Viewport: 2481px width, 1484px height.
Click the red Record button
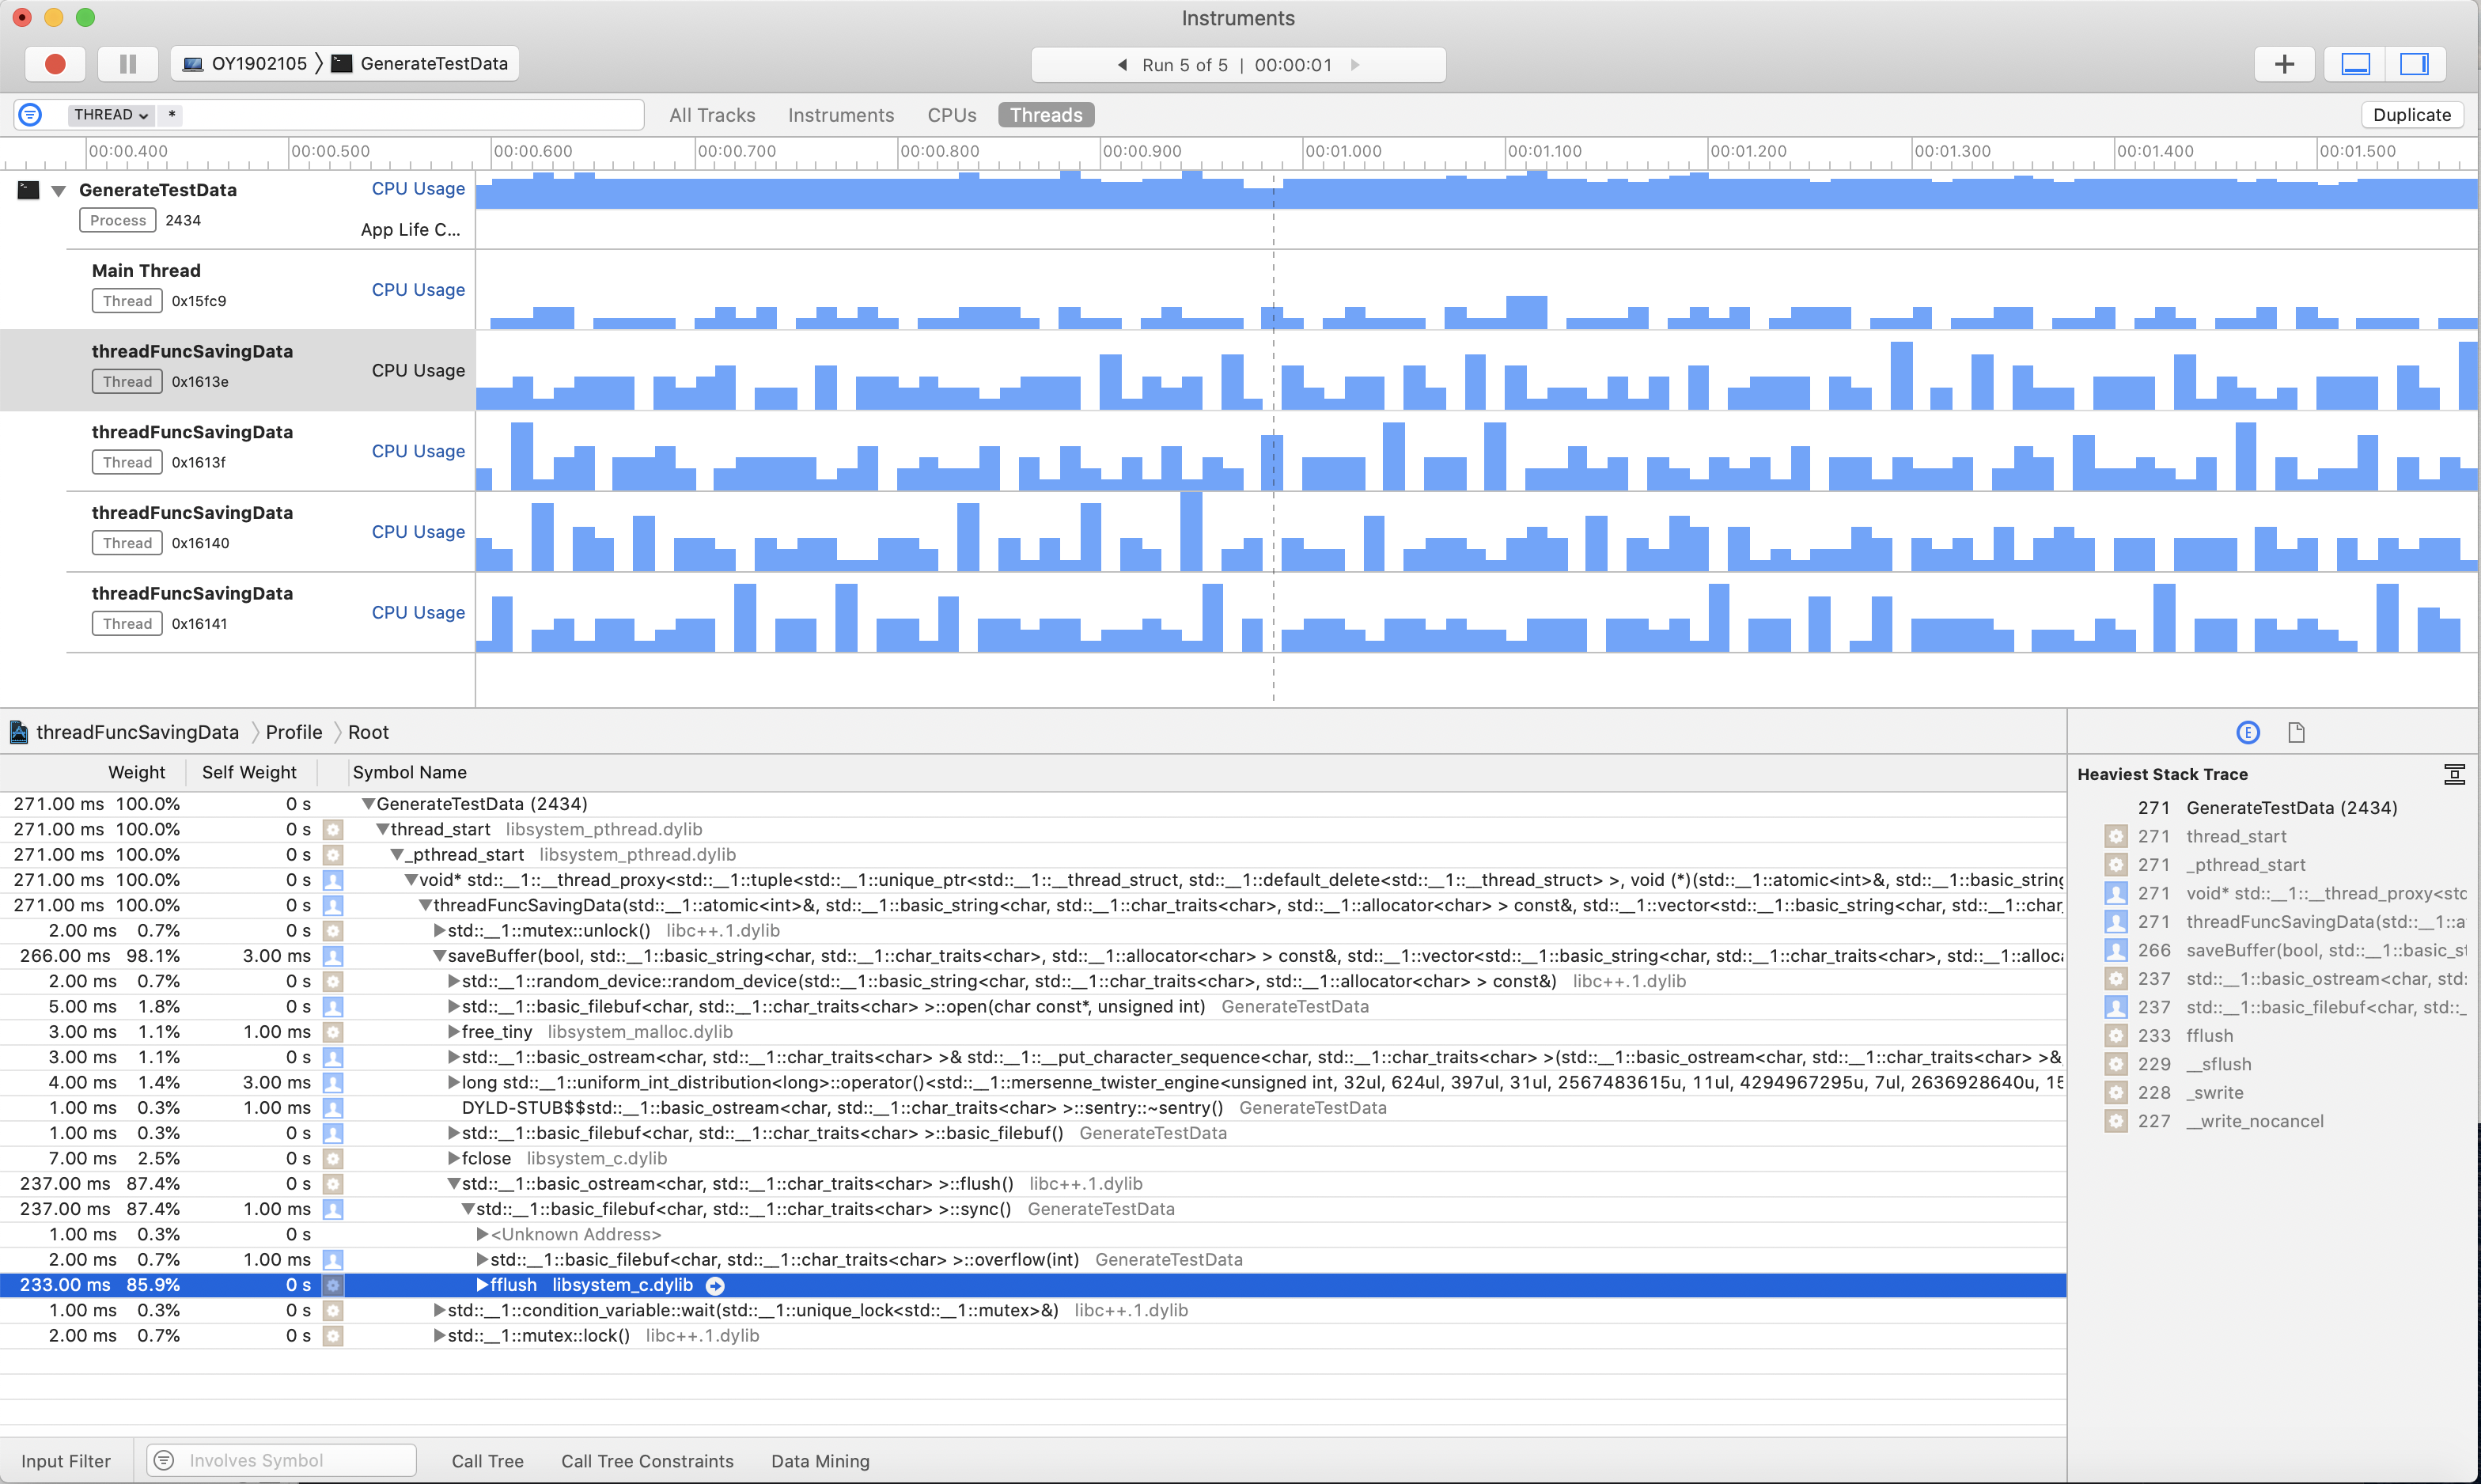click(x=55, y=64)
